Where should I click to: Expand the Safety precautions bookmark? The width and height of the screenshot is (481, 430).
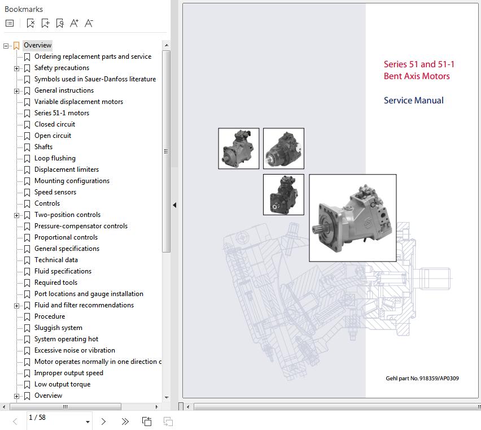point(17,68)
